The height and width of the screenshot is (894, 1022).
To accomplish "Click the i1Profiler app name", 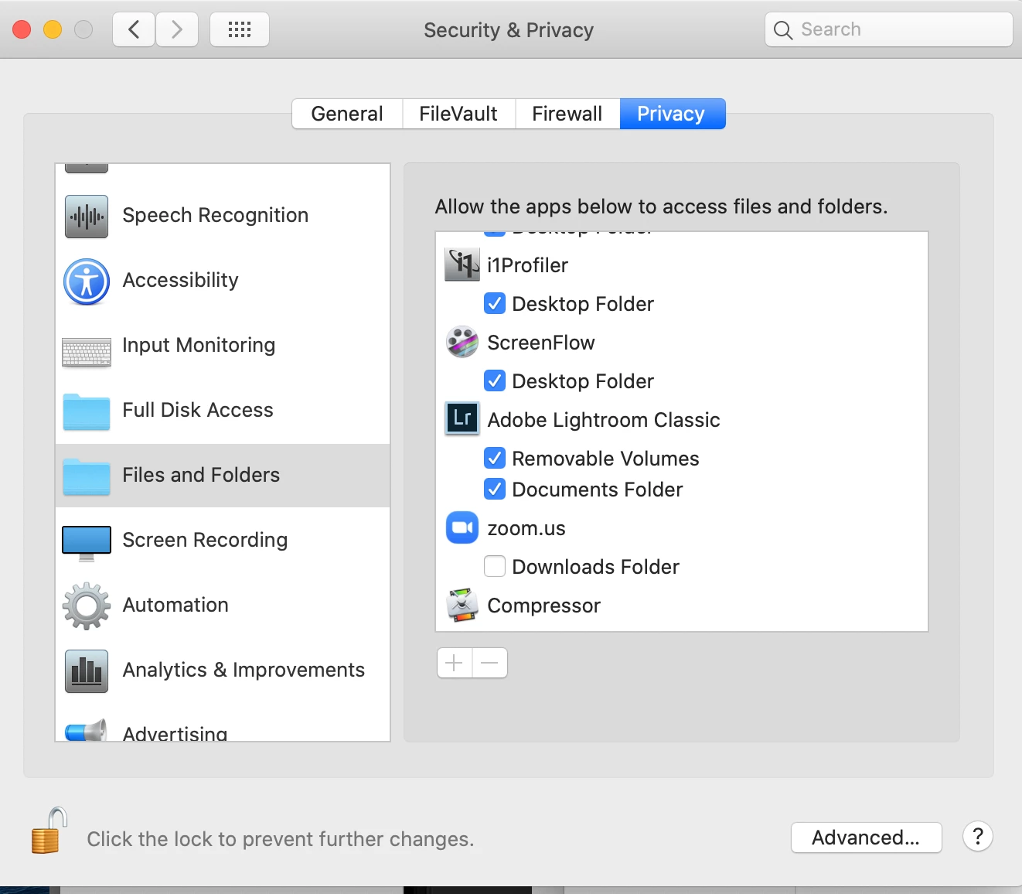I will point(528,265).
